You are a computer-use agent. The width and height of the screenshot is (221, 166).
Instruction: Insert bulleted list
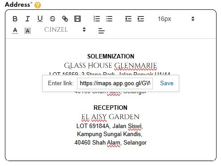pos(109,19)
